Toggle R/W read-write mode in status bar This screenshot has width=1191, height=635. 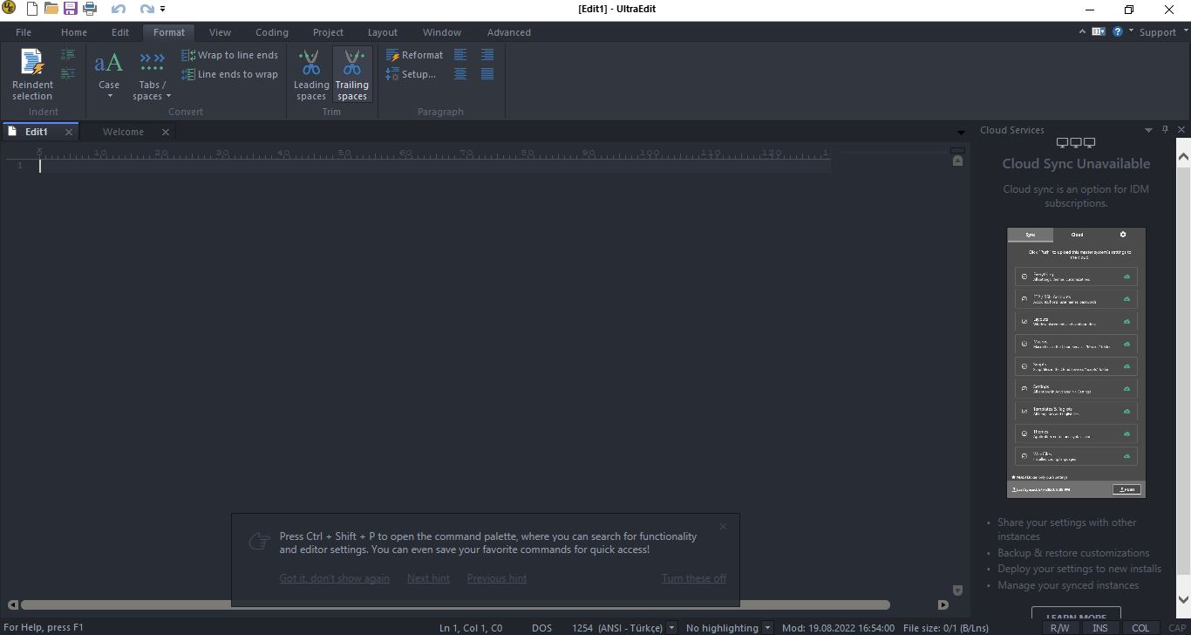pyautogui.click(x=1059, y=627)
